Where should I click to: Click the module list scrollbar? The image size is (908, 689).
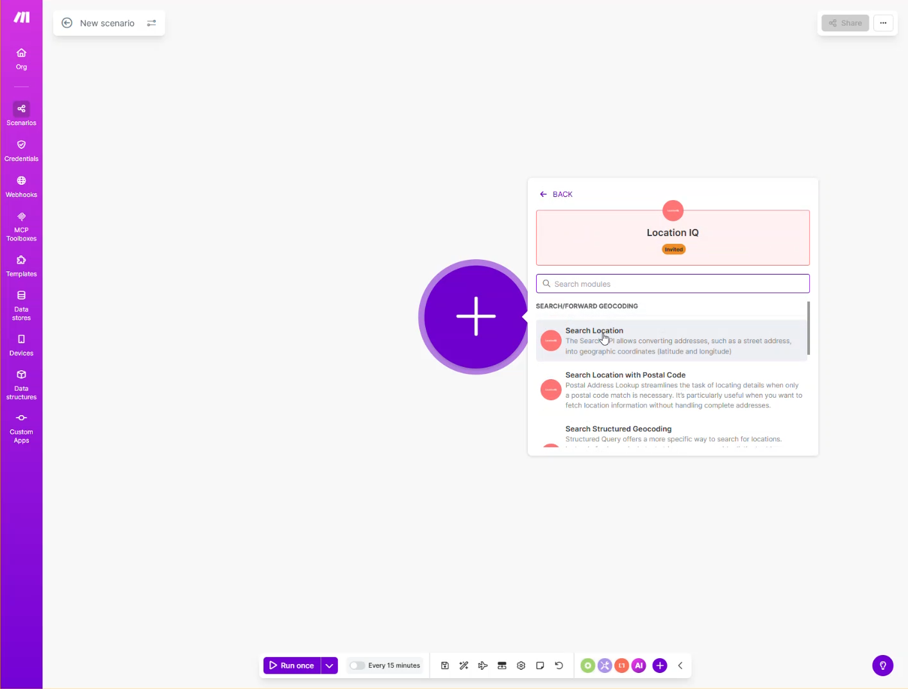[x=808, y=328]
